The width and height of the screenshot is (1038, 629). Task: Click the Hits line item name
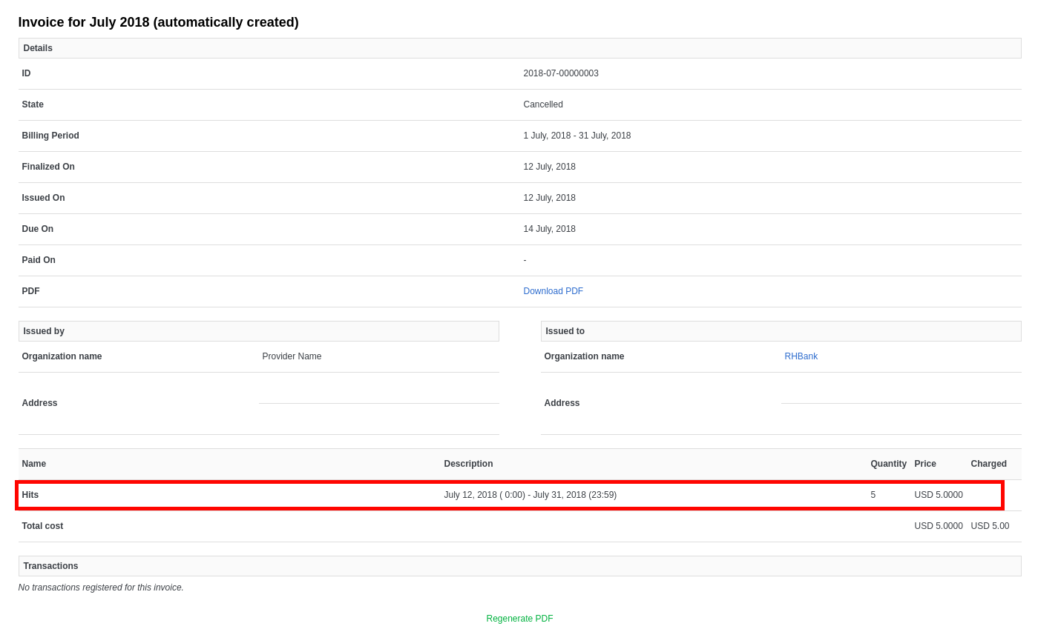[30, 495]
